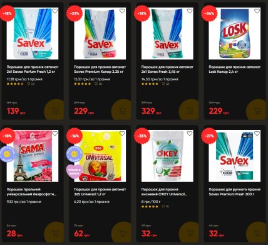The height and width of the screenshot is (245, 268).
Task: Add 365 Universal 1,2 кг to cart
Action: pos(122,232)
